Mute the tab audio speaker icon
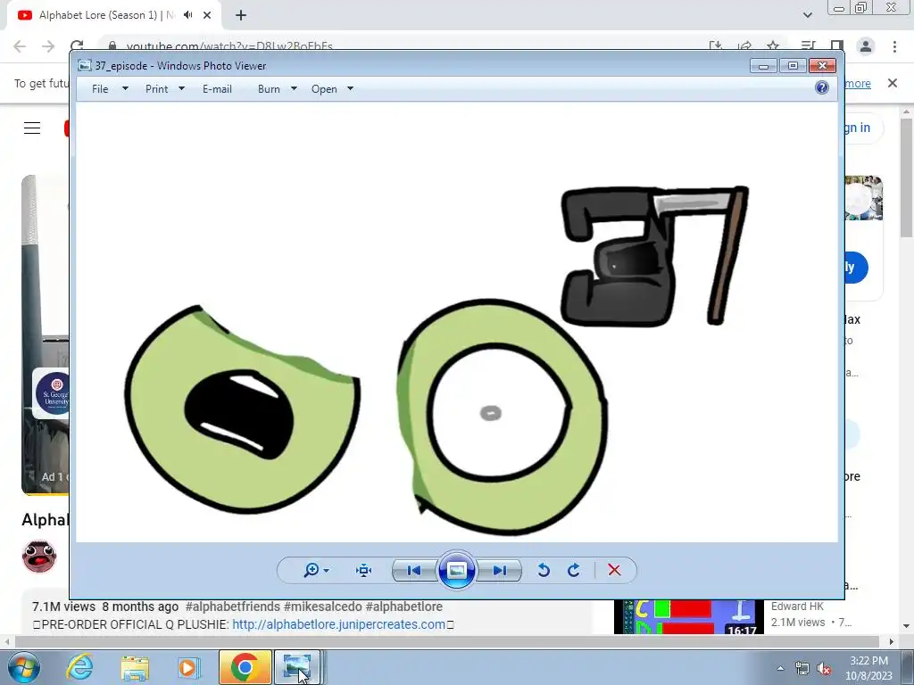 187,15
